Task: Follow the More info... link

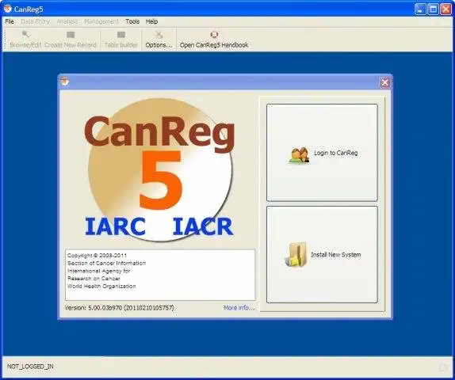Action: tap(239, 308)
